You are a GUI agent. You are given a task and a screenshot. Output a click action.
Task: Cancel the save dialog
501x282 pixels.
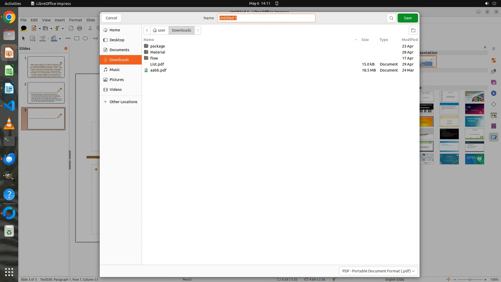[x=111, y=18]
